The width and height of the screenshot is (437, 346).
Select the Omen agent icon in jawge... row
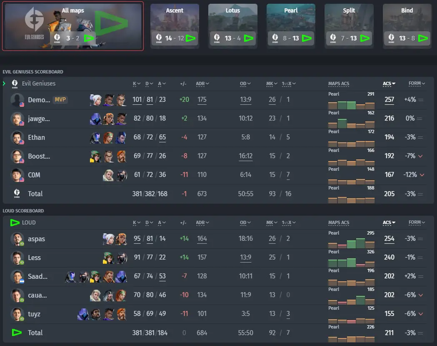point(95,119)
